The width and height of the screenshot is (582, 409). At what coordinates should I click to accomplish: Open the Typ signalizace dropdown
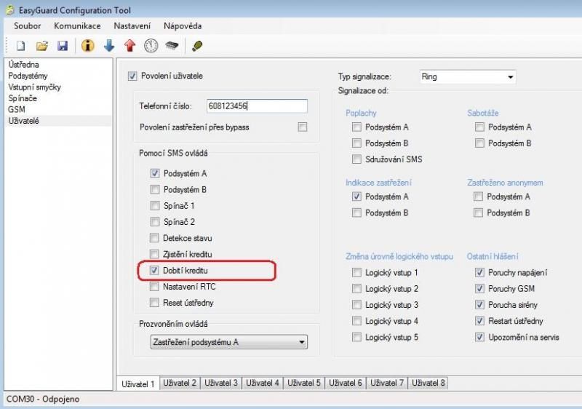pos(467,76)
